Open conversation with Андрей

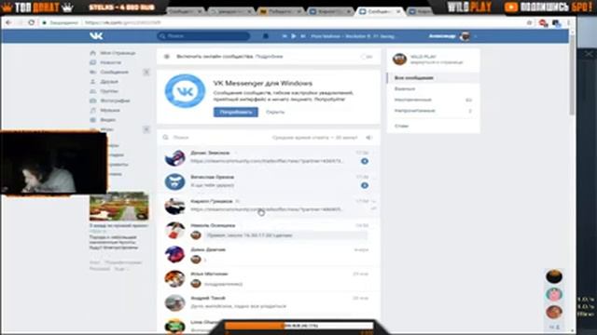(269, 302)
